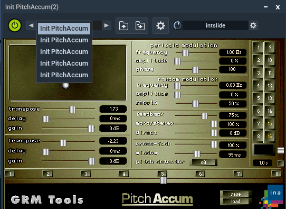This screenshot has height=209, width=286.
Task: Click the 1.0 s interpolation time field
Action: 263,163
